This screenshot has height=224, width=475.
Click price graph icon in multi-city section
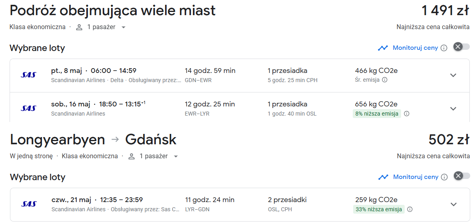[383, 48]
